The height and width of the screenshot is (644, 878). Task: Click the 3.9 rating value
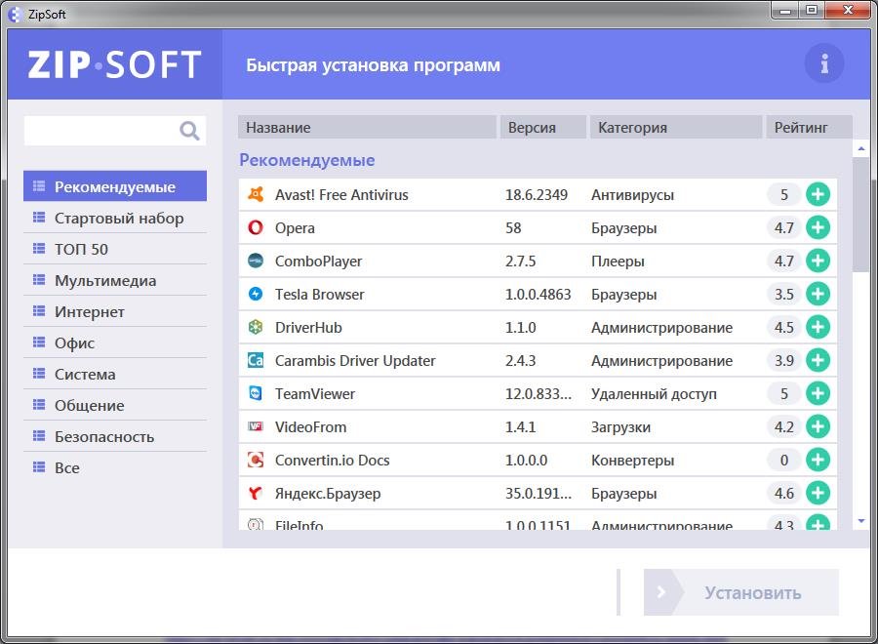coord(784,360)
